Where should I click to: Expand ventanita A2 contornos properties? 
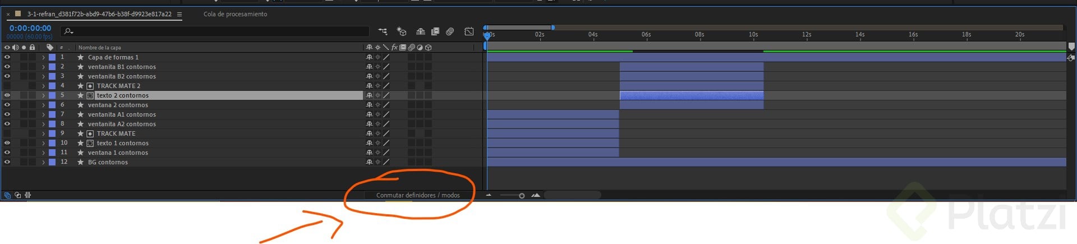pyautogui.click(x=43, y=124)
